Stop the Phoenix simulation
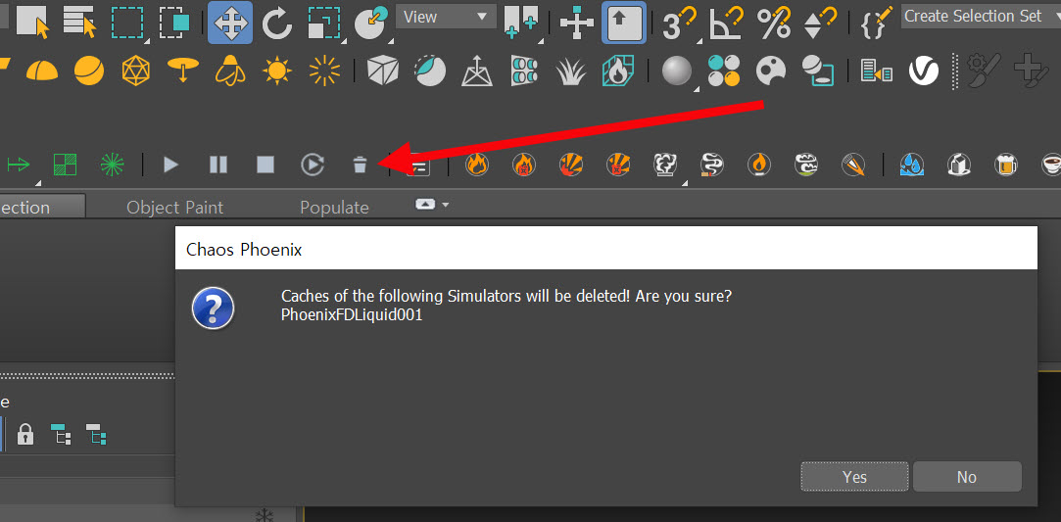The image size is (1061, 522). tap(265, 165)
